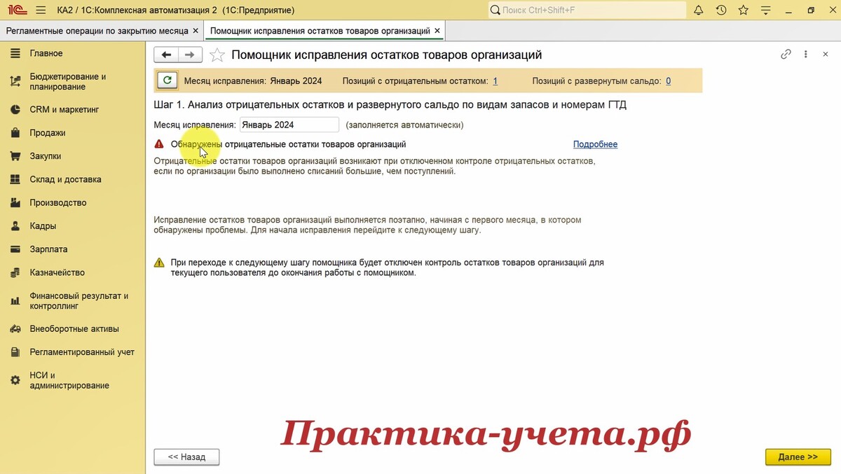Go forward with the right arrow button

[x=190, y=55]
